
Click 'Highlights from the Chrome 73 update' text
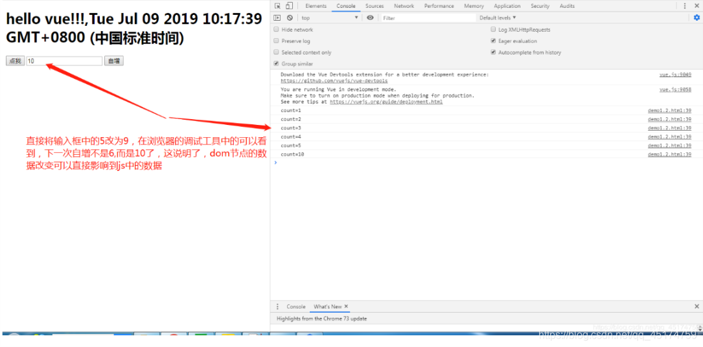(x=321, y=319)
